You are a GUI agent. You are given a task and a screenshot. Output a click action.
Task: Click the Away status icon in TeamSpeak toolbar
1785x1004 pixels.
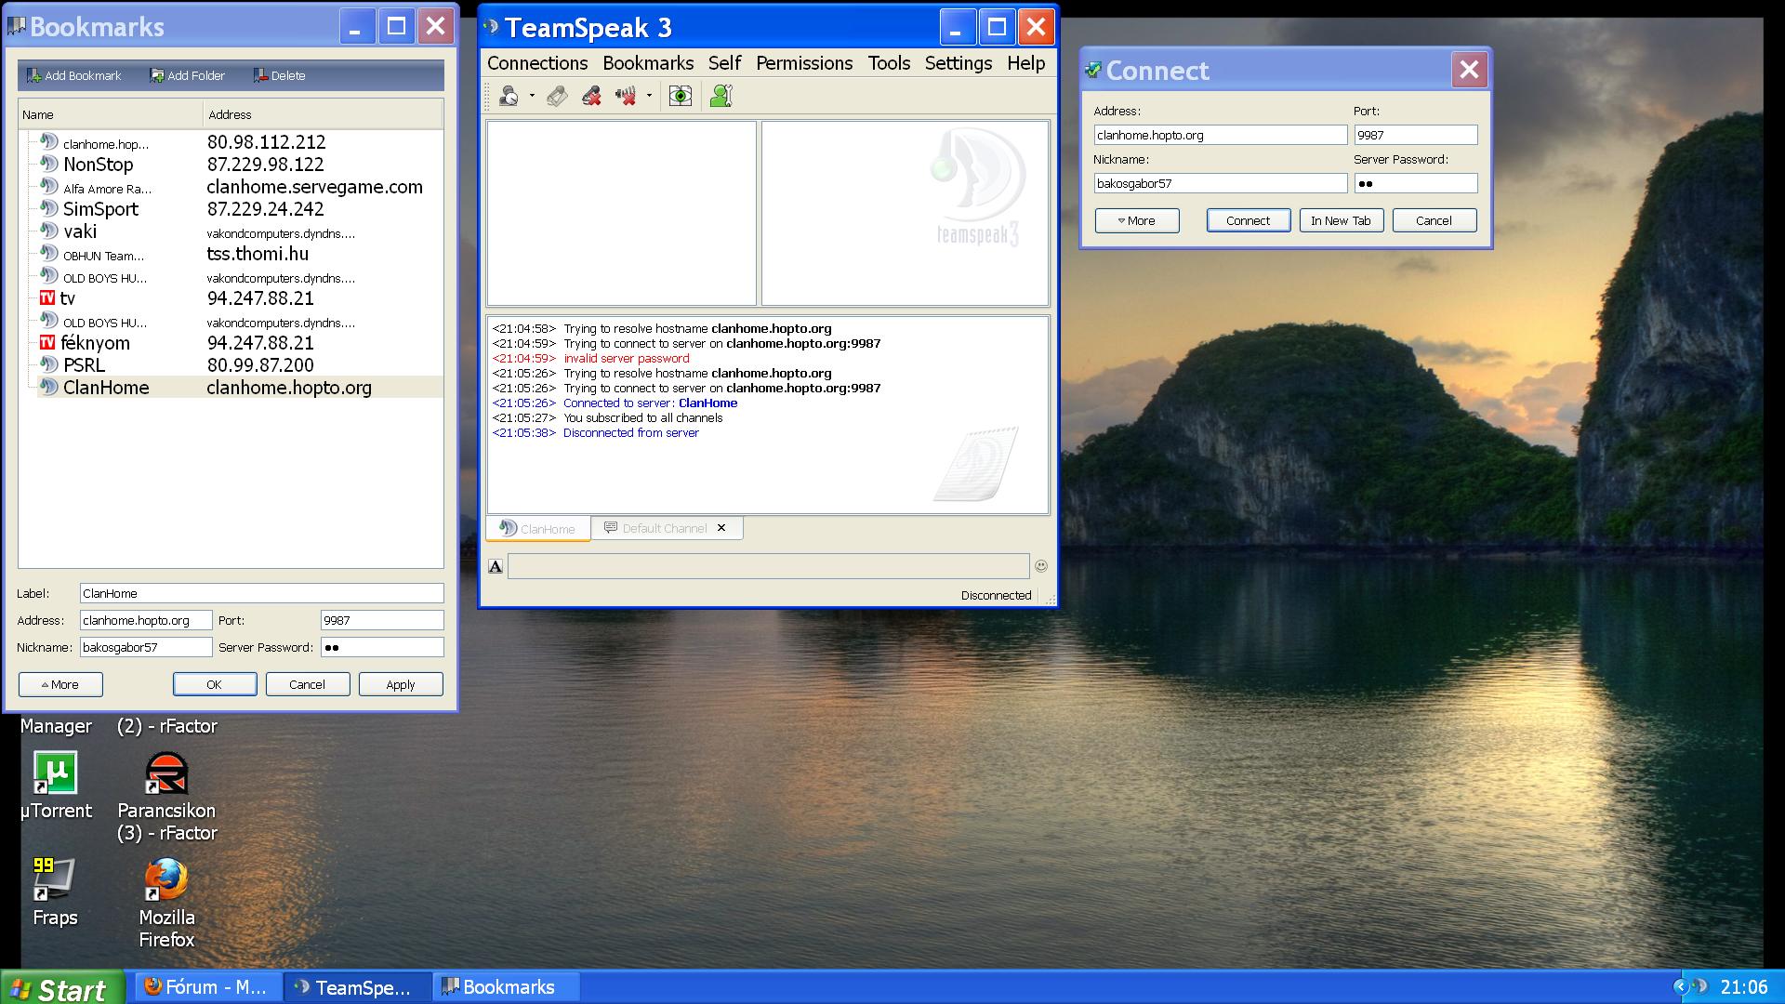point(509,96)
